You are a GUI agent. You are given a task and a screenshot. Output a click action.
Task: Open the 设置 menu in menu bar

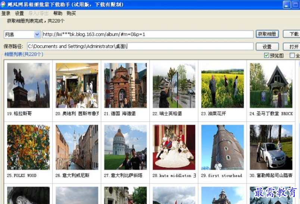[19, 13]
